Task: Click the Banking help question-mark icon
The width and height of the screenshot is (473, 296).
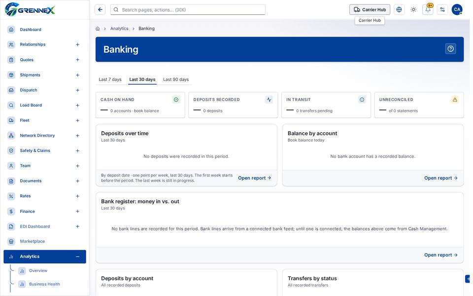Action: click(450, 49)
